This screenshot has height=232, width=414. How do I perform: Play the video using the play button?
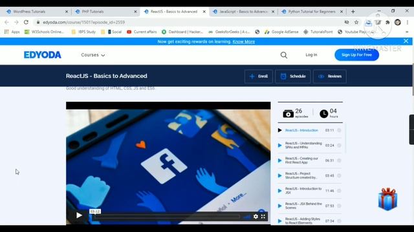pyautogui.click(x=79, y=215)
